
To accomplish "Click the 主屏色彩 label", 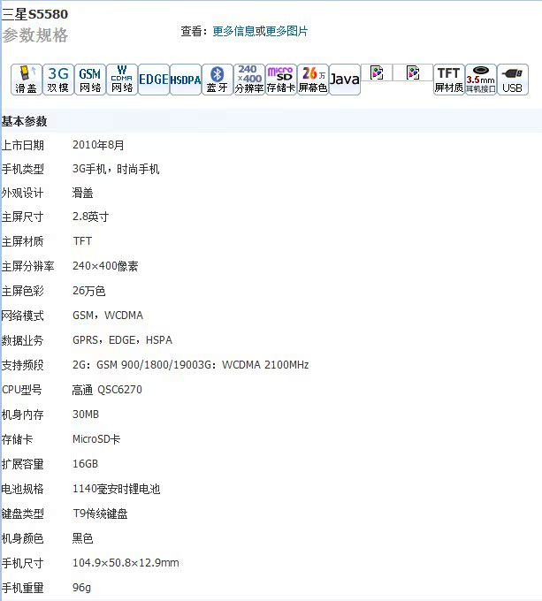I will click(23, 291).
